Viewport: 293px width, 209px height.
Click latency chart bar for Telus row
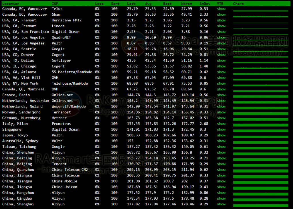261,11
